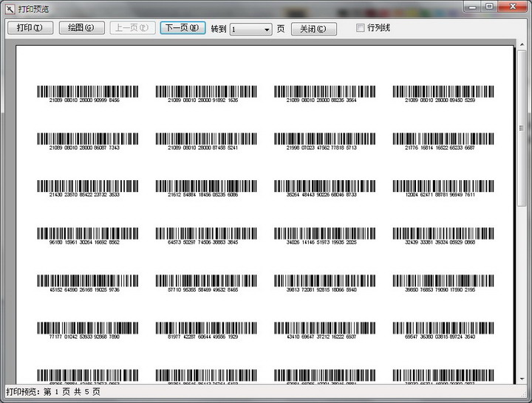
Task: Enable the 行列线 grid lines checkbox
Action: tap(360, 27)
